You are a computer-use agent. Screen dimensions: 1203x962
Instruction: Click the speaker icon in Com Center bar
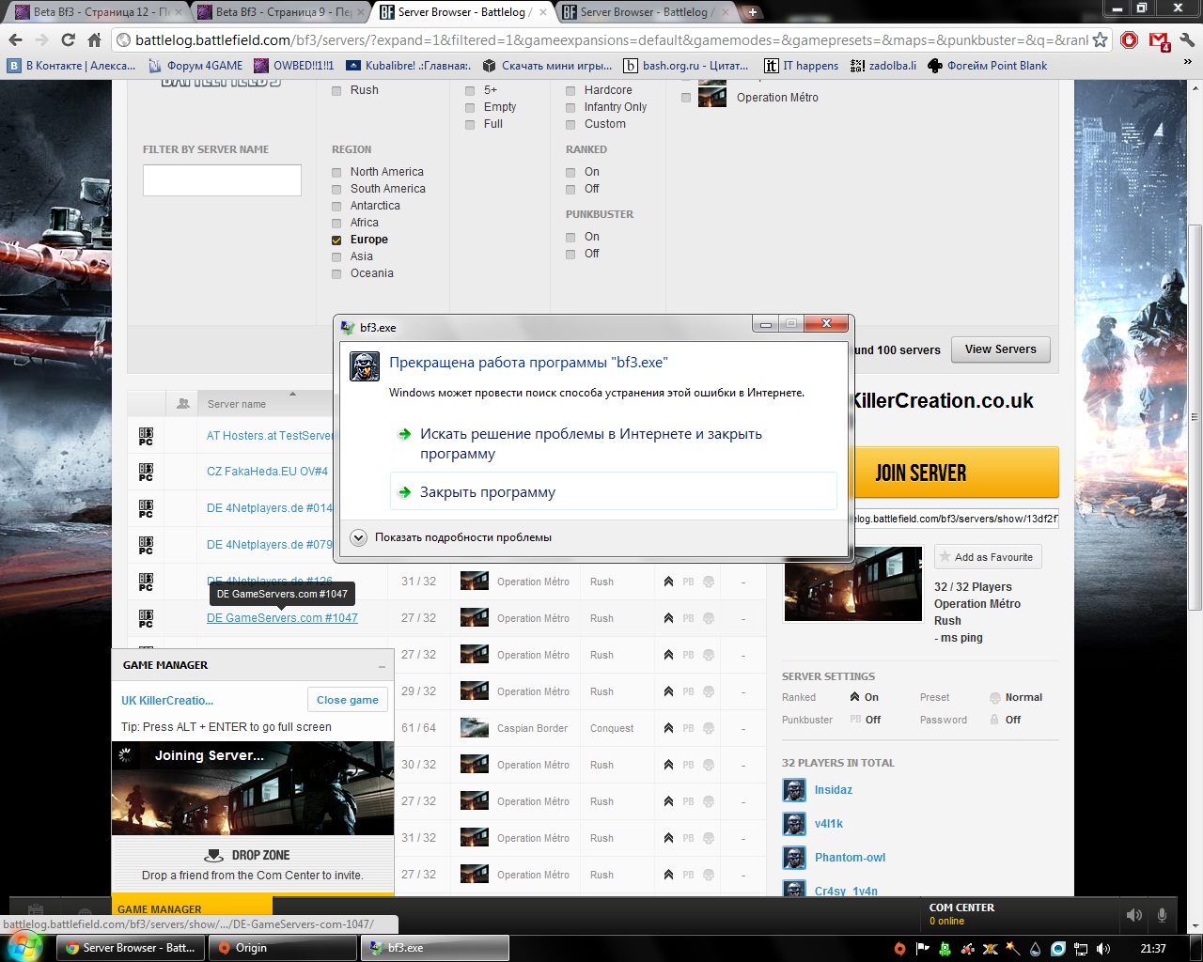(x=1134, y=915)
